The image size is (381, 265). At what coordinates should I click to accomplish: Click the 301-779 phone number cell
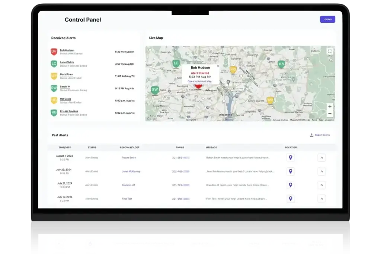pyautogui.click(x=180, y=185)
